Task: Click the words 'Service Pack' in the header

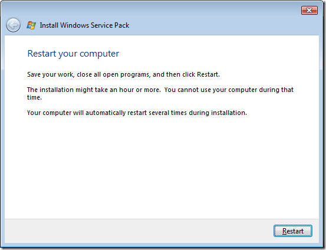Action: [x=110, y=25]
